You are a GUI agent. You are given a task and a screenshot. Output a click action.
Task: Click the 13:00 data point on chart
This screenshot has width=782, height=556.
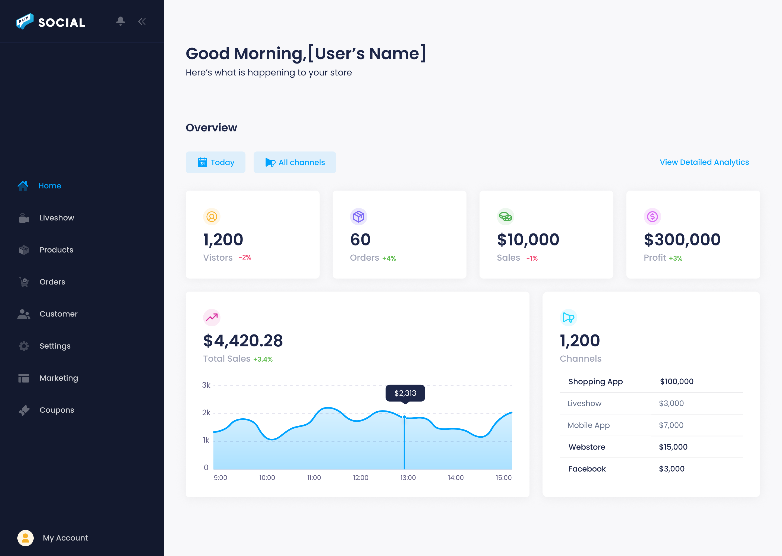coord(404,417)
